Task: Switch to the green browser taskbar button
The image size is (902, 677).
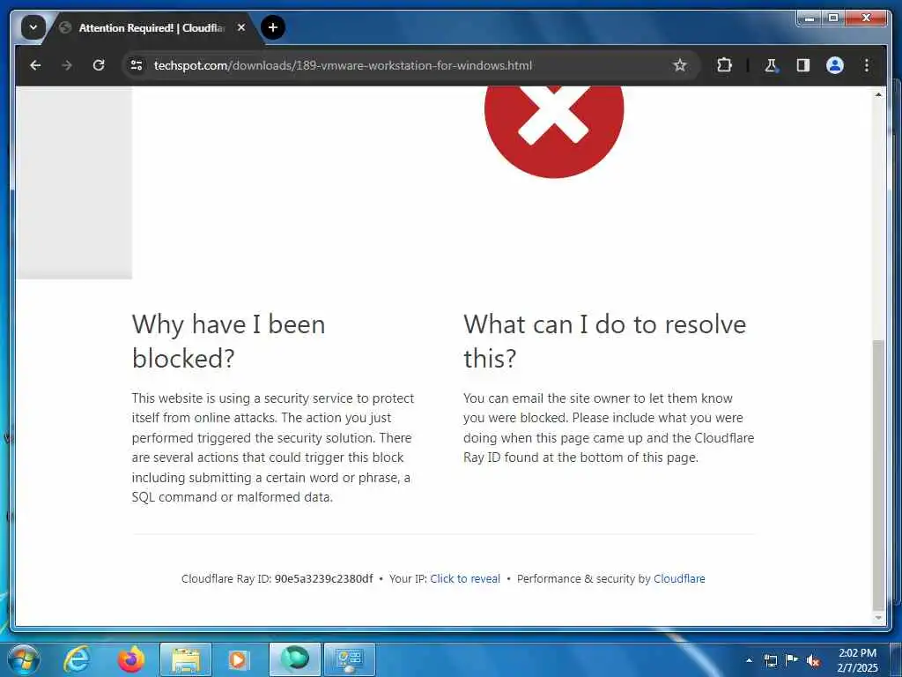Action: (294, 659)
